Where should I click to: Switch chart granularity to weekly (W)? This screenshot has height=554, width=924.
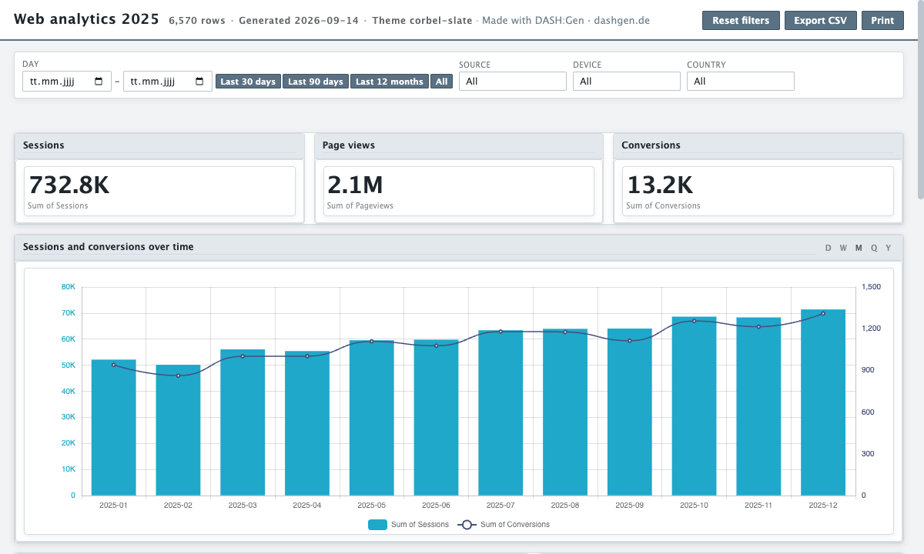(x=843, y=248)
